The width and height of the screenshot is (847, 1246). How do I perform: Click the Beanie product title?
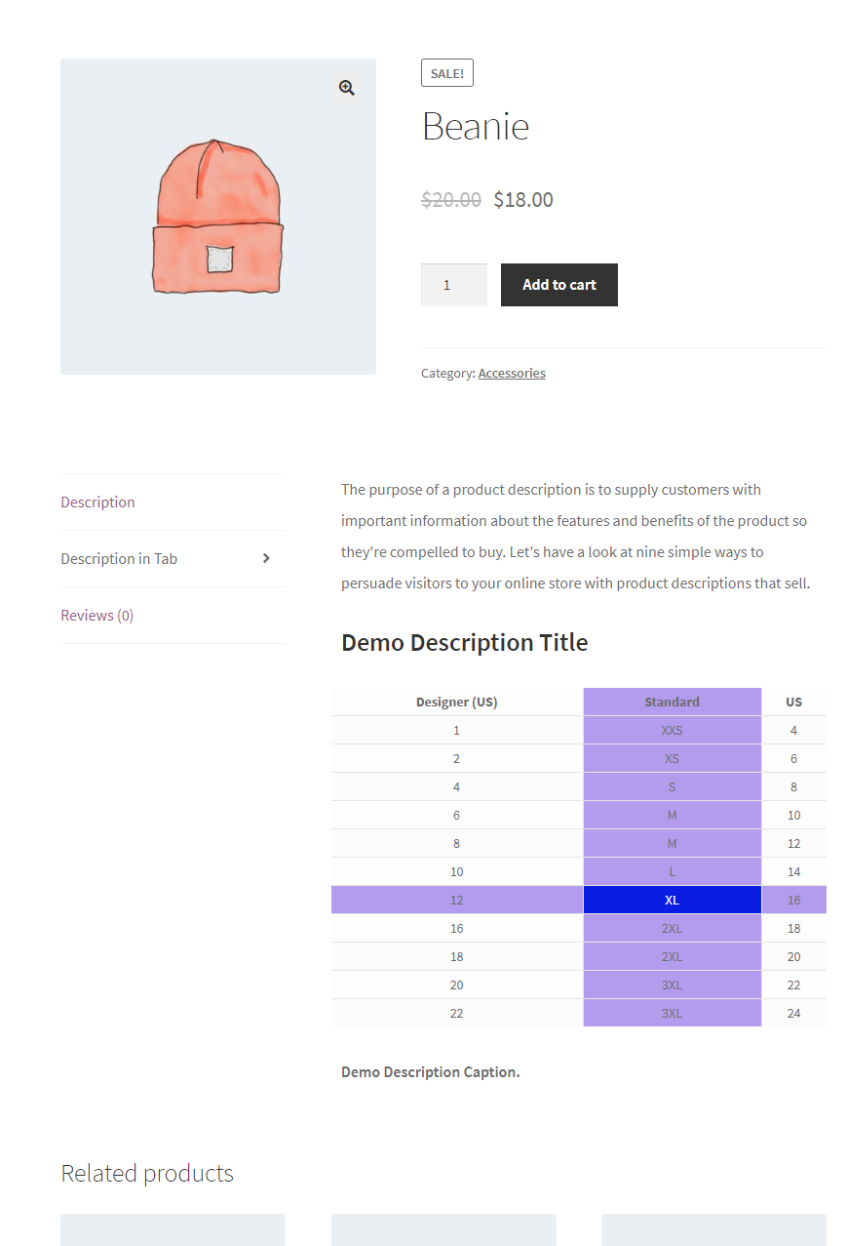click(x=476, y=127)
